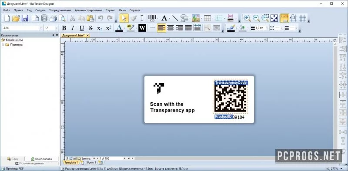The height and width of the screenshot is (171, 348).
Task: Create a new document with New icon
Action: click(7, 18)
